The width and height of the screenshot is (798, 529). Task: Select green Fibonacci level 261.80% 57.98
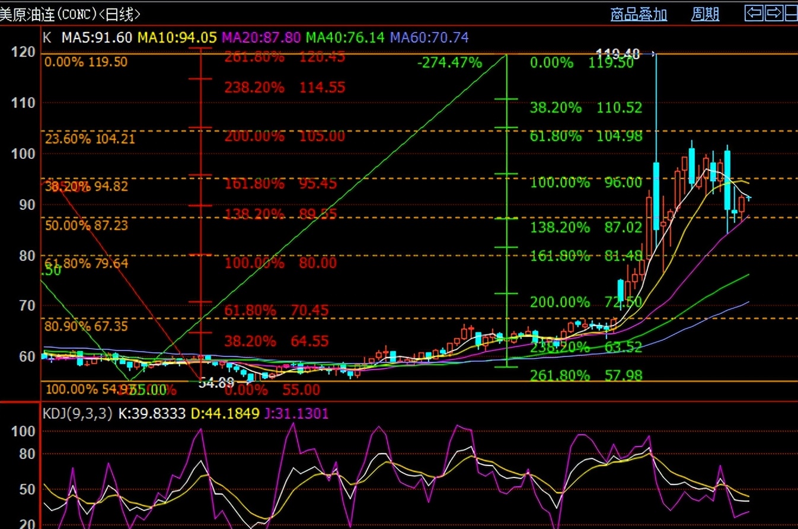click(x=586, y=375)
